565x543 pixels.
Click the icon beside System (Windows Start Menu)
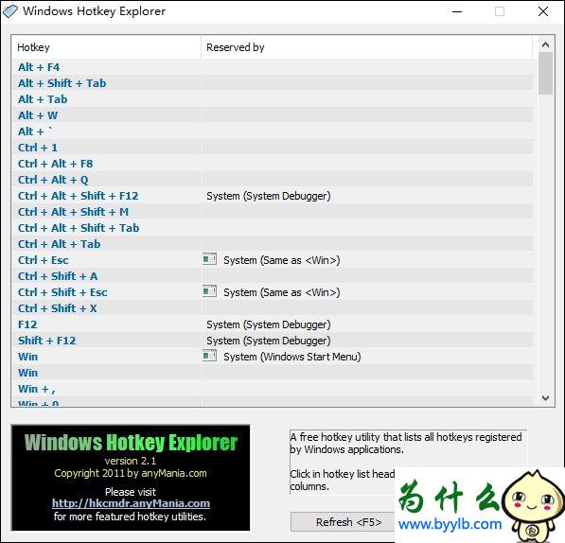click(x=209, y=356)
